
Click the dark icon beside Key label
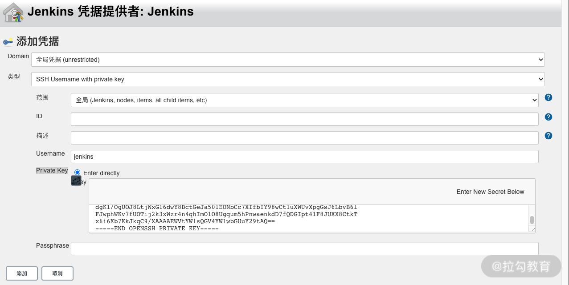[x=76, y=181]
